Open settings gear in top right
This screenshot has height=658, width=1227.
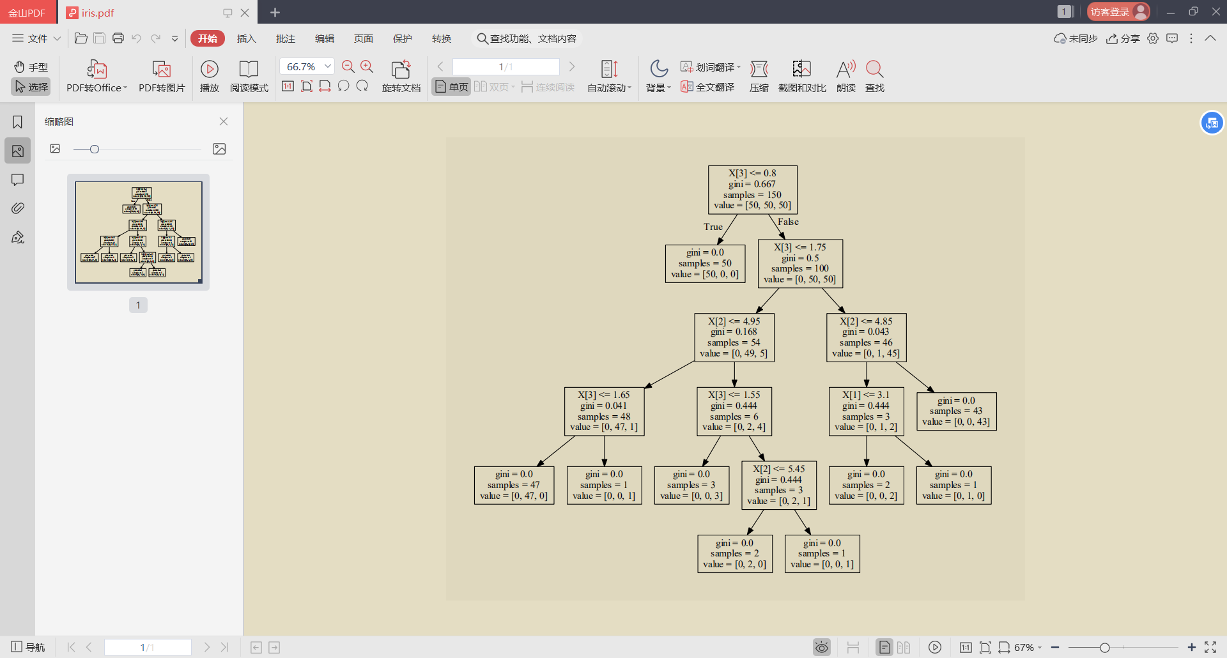1153,38
